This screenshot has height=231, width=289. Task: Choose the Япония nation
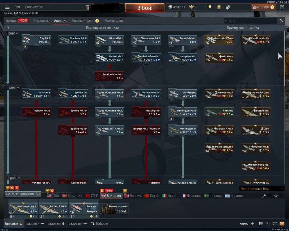[133, 196]
